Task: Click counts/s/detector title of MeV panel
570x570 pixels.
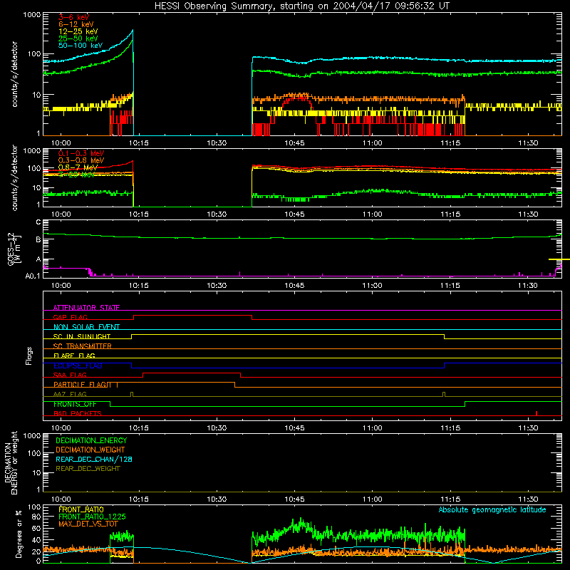Action: (14, 177)
